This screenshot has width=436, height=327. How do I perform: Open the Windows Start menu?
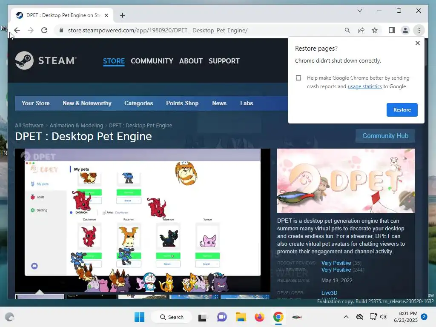(x=139, y=317)
